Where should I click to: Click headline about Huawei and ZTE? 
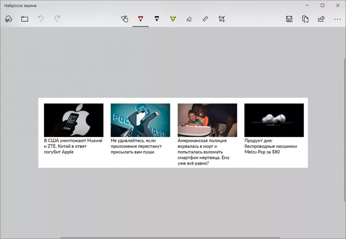(73, 146)
